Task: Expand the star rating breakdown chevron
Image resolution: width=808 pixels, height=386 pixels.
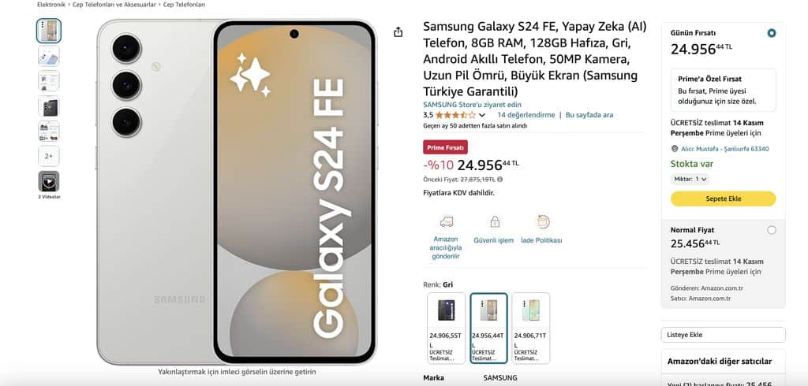Action: (x=482, y=115)
